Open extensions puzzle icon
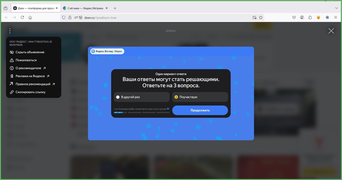The width and height of the screenshot is (342, 180). tap(310, 17)
